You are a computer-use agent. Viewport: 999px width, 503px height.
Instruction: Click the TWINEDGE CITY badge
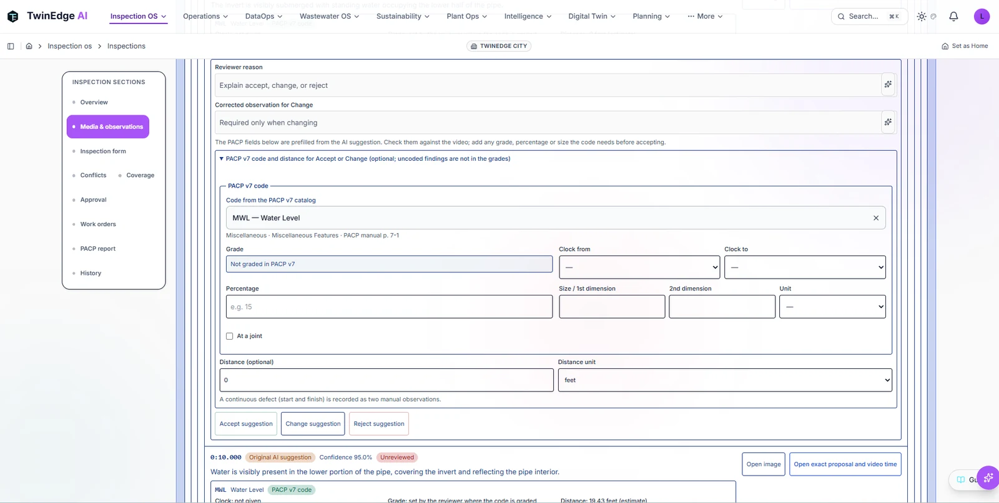(x=499, y=46)
